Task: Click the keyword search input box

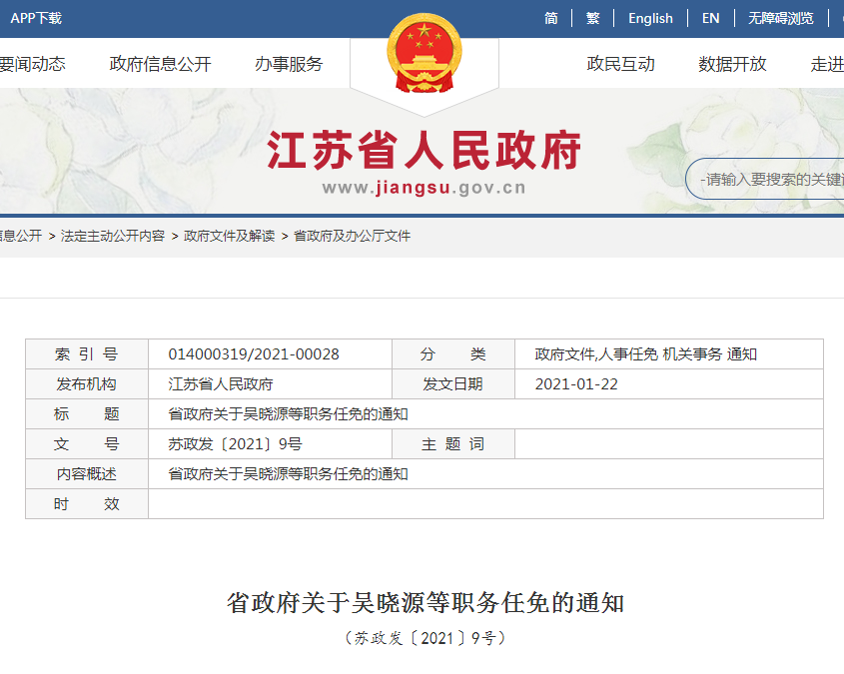Action: pyautogui.click(x=765, y=179)
